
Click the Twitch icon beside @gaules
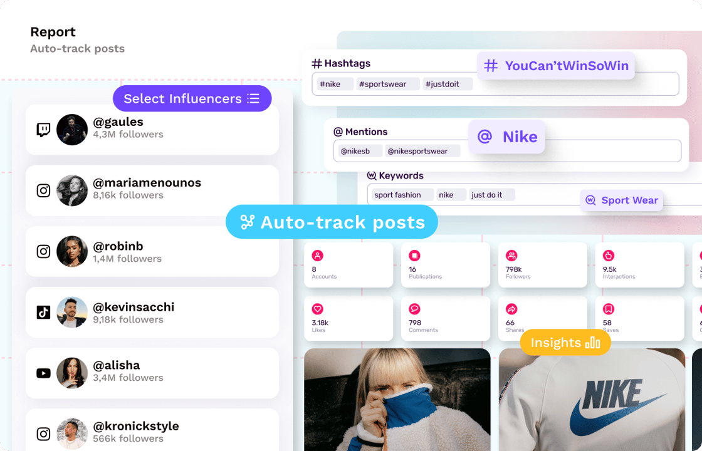(x=43, y=130)
